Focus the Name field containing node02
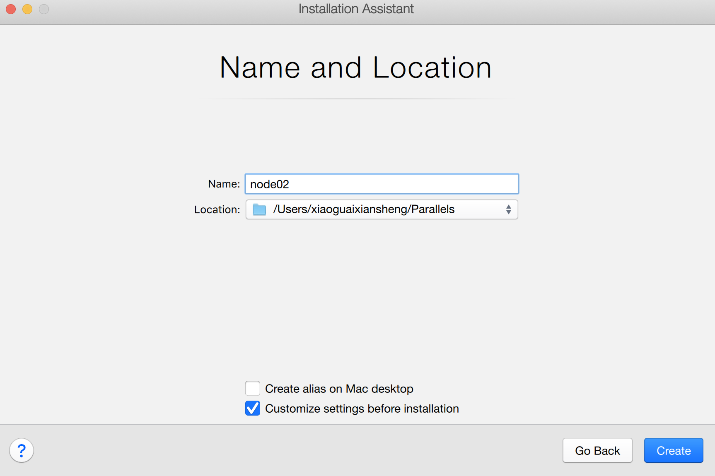This screenshot has height=476, width=715. click(382, 184)
